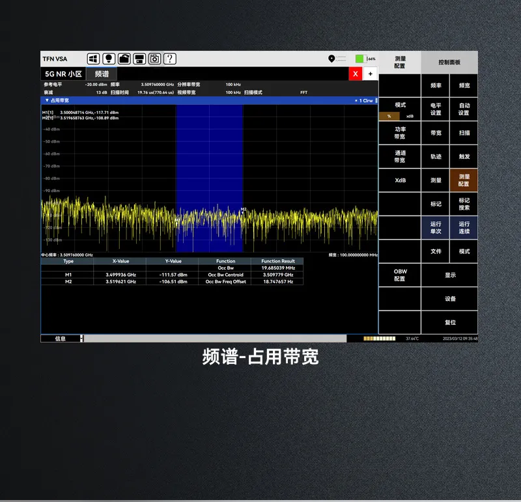
Task: Take a screenshot with the camera icon
Action: tap(154, 59)
